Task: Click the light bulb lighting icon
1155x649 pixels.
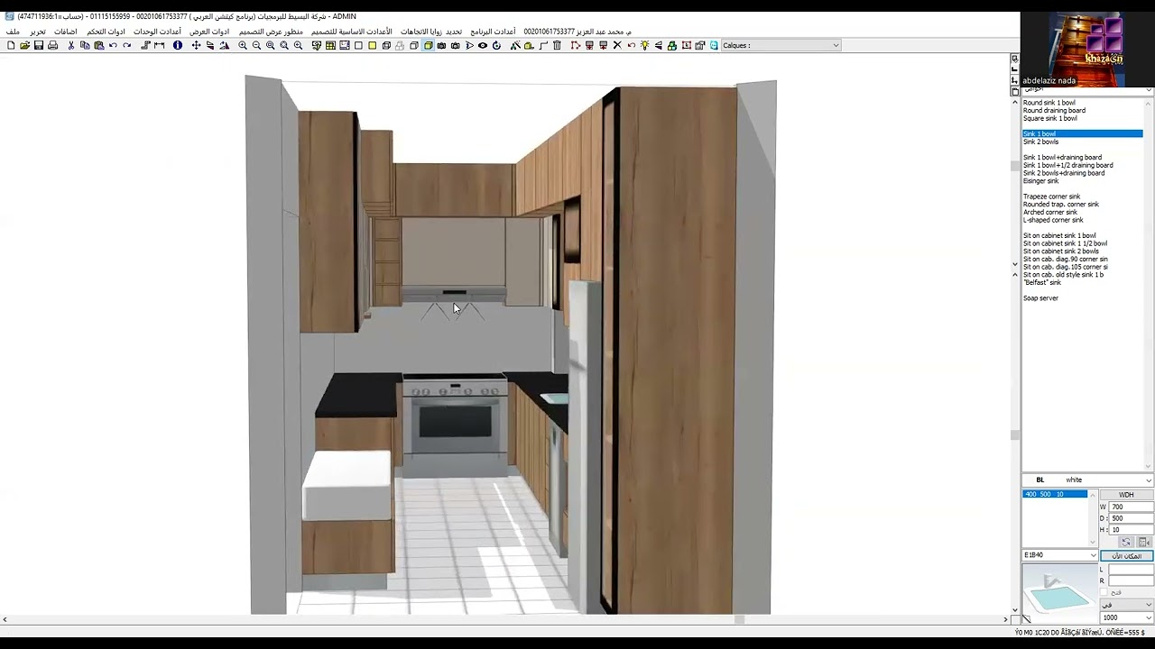Action: (645, 45)
